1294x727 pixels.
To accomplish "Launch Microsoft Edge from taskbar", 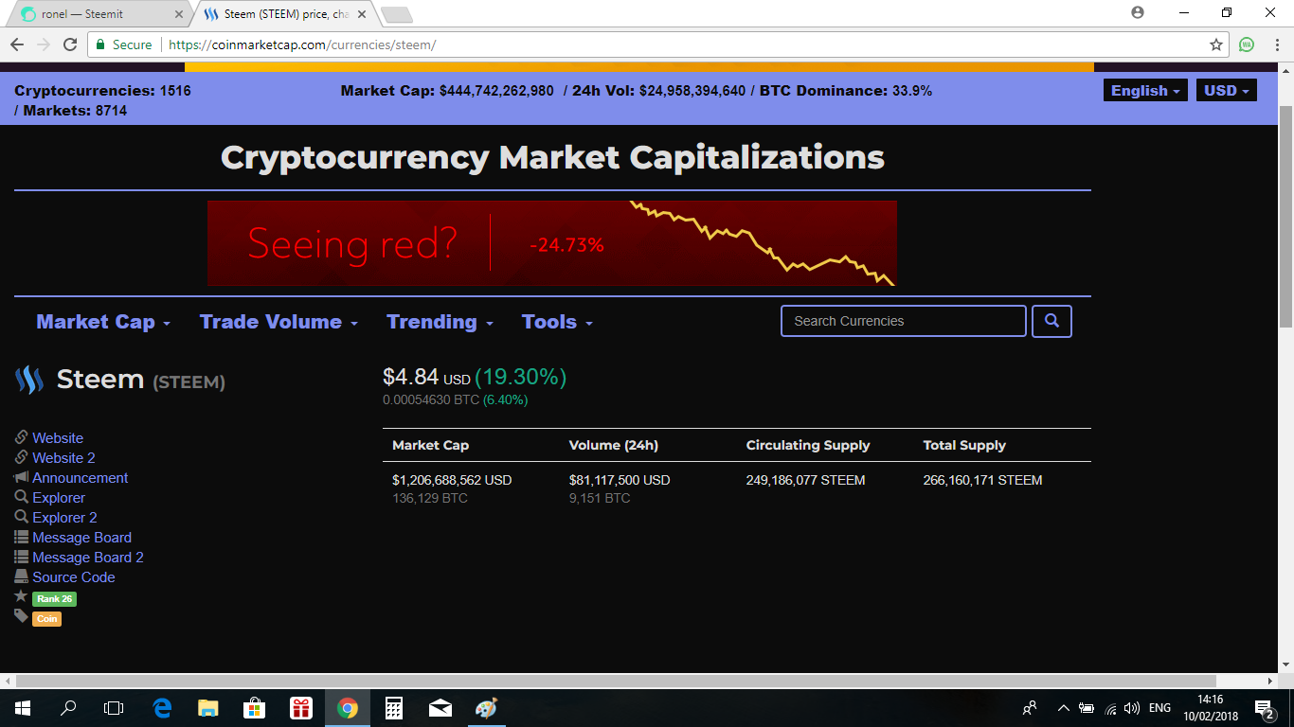I will point(162,707).
